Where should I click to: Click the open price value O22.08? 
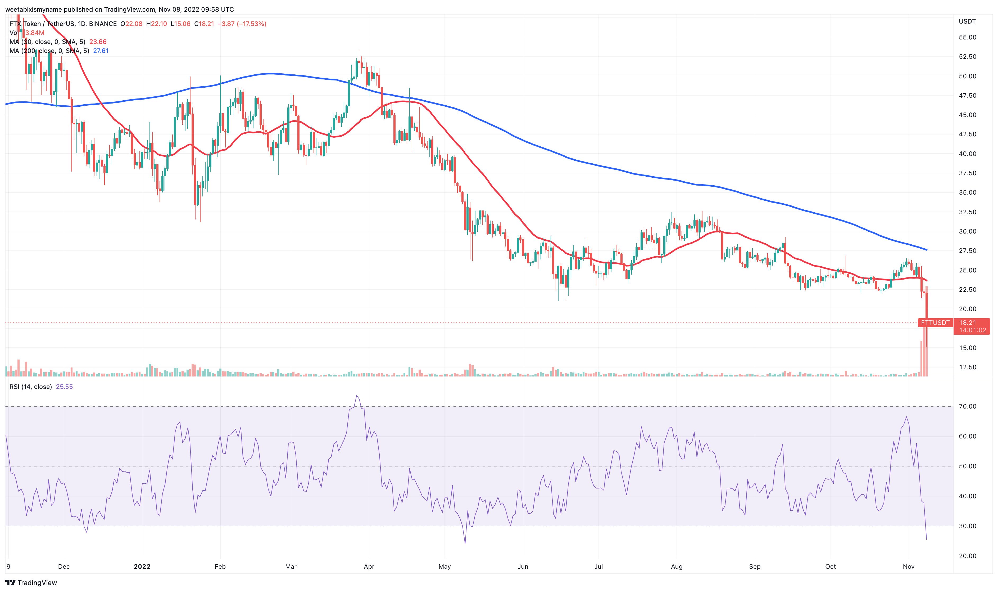pos(131,24)
